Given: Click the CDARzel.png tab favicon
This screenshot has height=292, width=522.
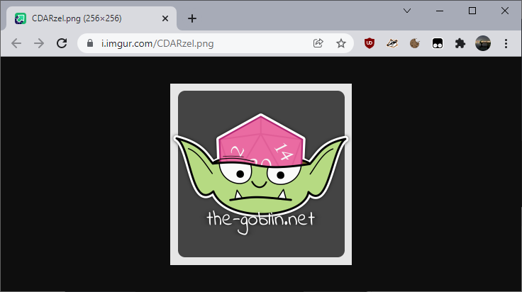Looking at the screenshot, I should click(21, 18).
